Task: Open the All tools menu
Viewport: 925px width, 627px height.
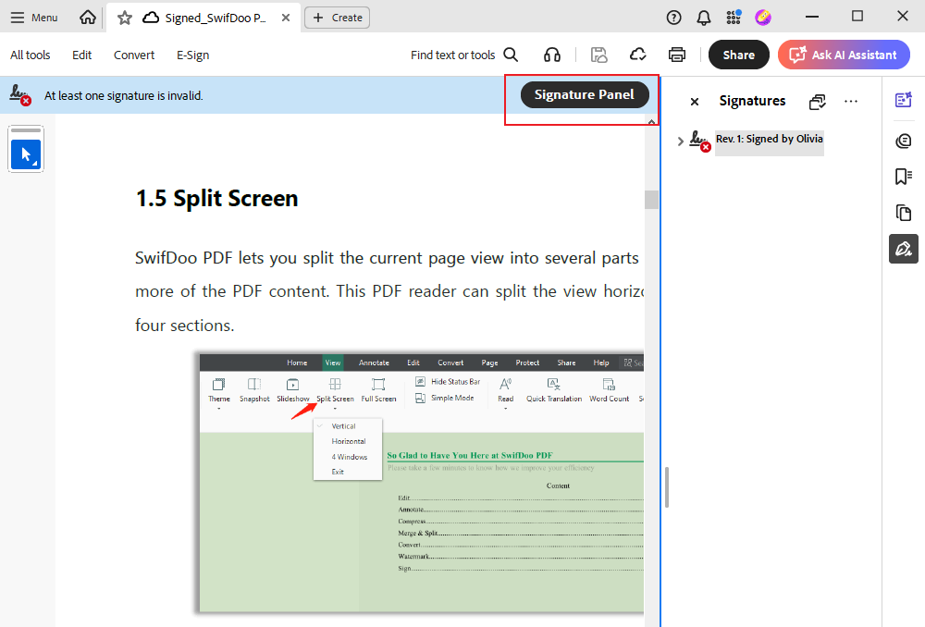Action: [31, 55]
